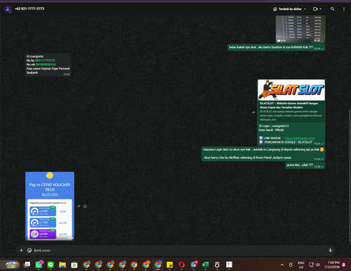Open the 7:09 PM clock and calendar
This screenshot has height=271, width=351.
pos(332,265)
